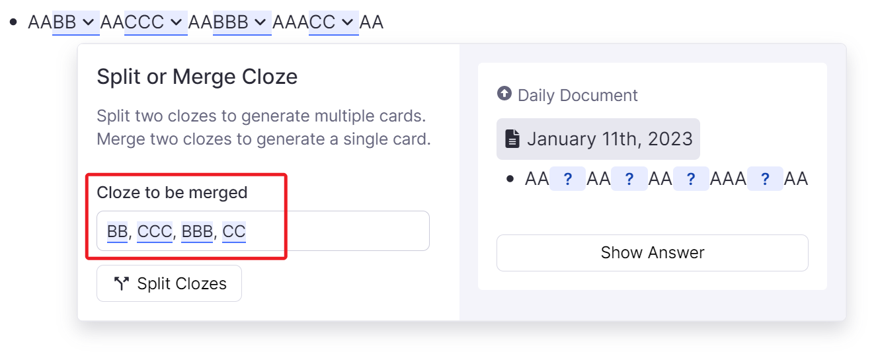The image size is (878, 354).
Task: Select BB in the Cloze to be merged field
Action: tap(117, 231)
